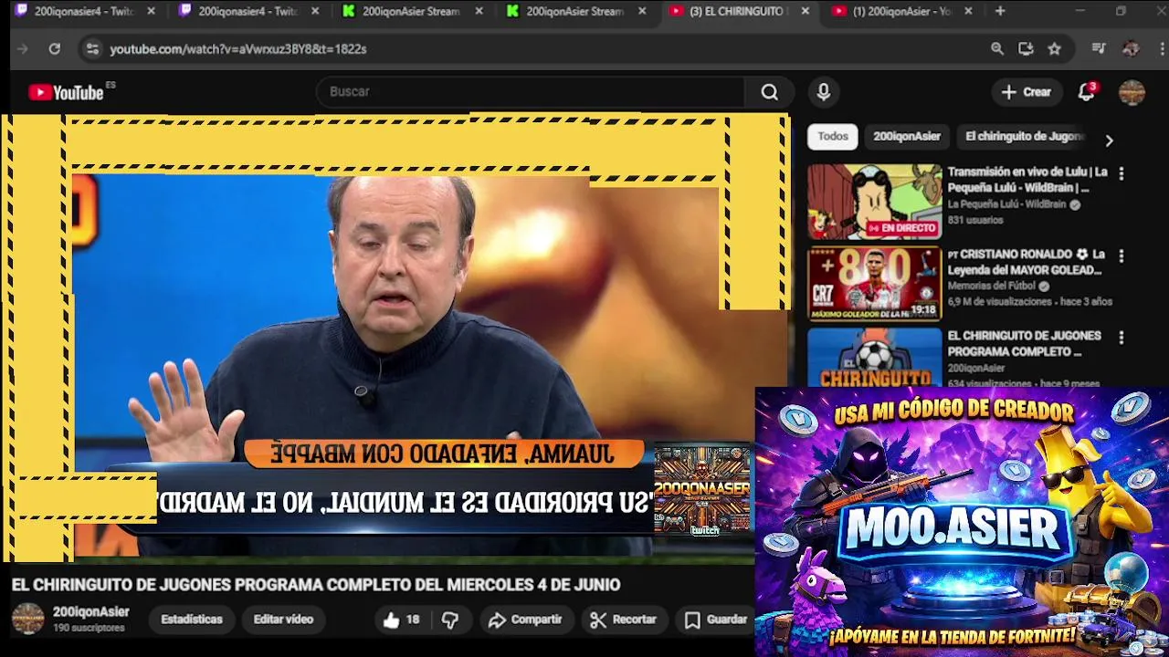This screenshot has width=1169, height=657.
Task: Click the Compartir button
Action: click(525, 620)
